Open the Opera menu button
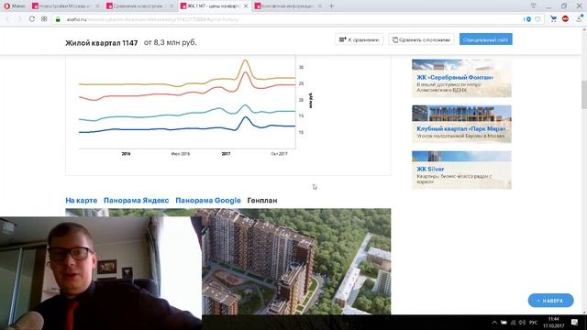 click(x=15, y=6)
